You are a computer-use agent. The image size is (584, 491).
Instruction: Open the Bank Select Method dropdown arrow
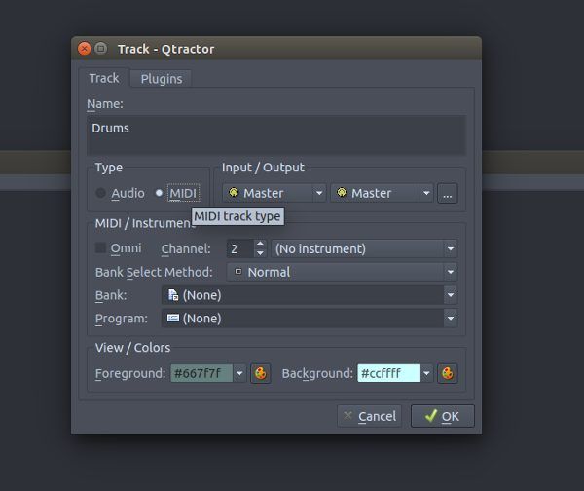click(x=451, y=272)
